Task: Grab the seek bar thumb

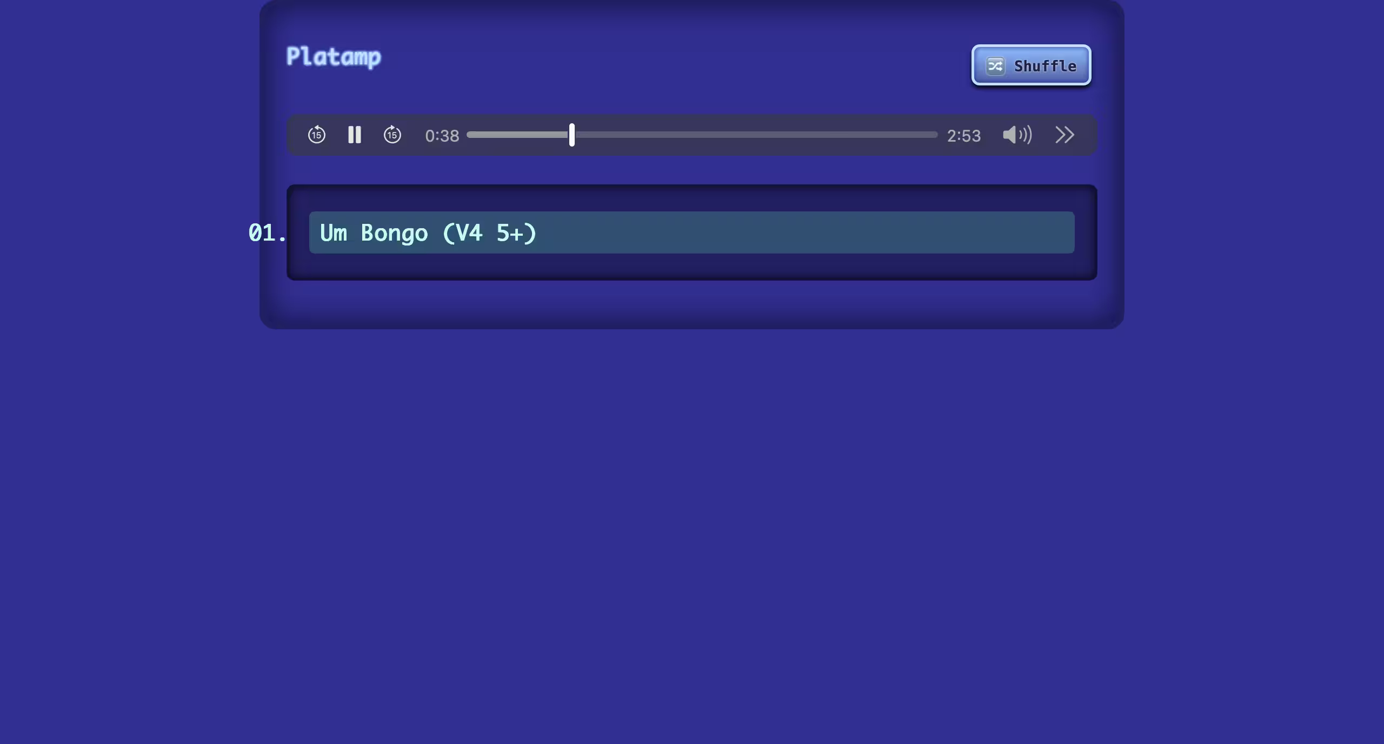Action: tap(572, 135)
